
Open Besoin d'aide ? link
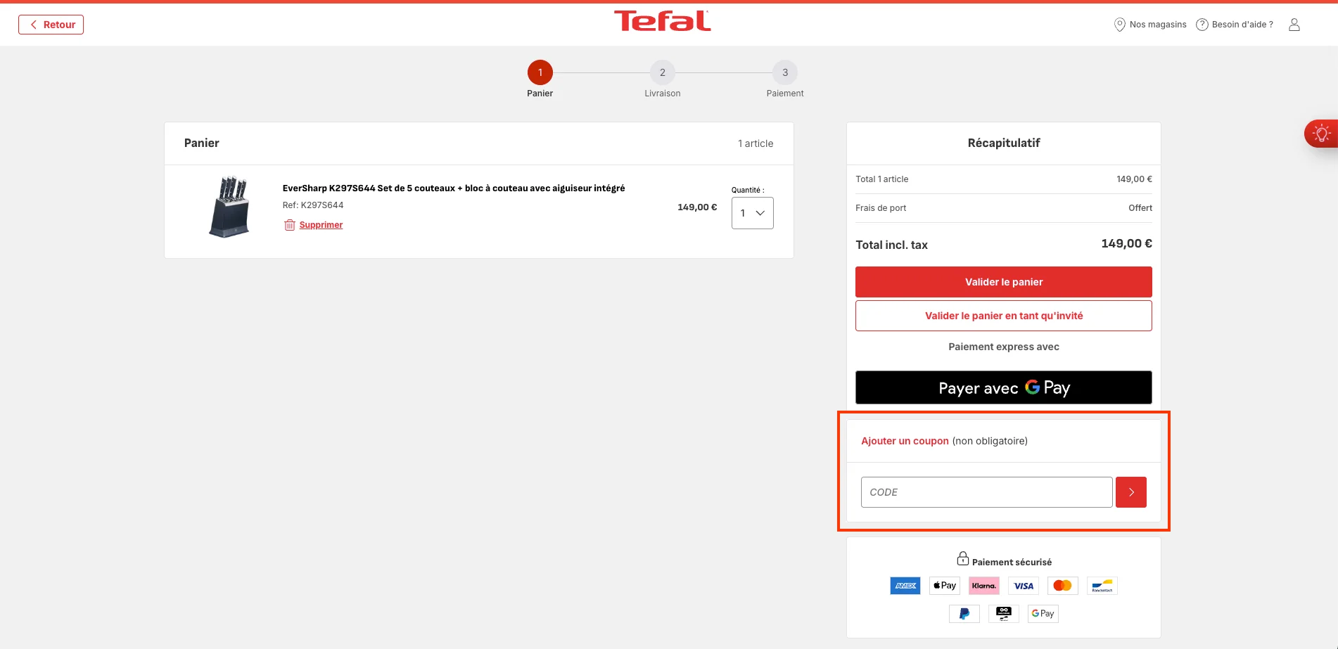1242,25
